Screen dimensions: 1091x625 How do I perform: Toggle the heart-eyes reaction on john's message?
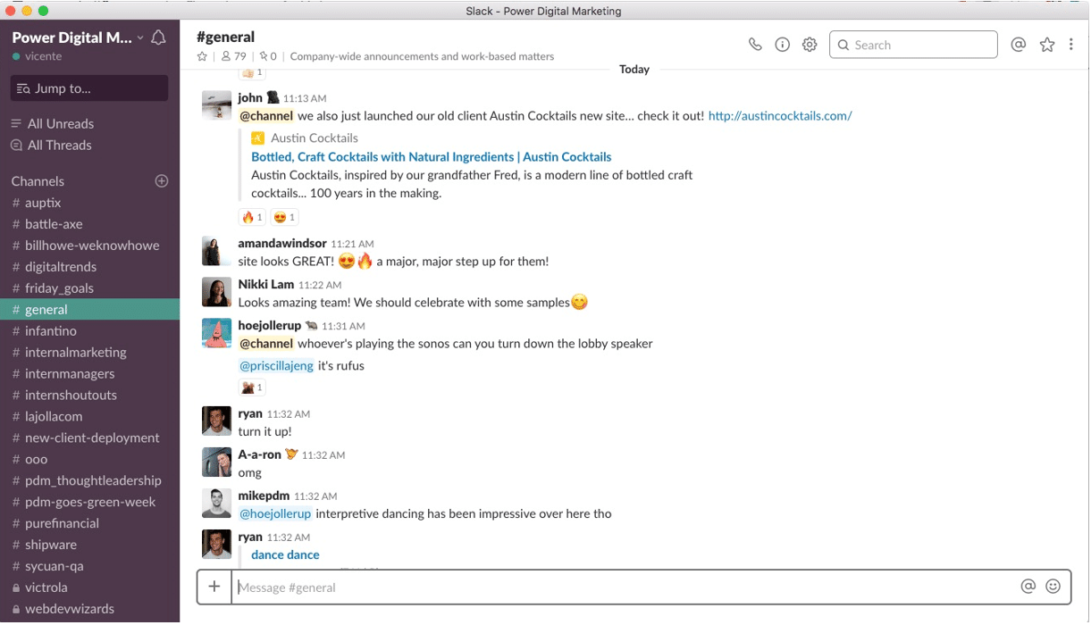click(x=284, y=217)
